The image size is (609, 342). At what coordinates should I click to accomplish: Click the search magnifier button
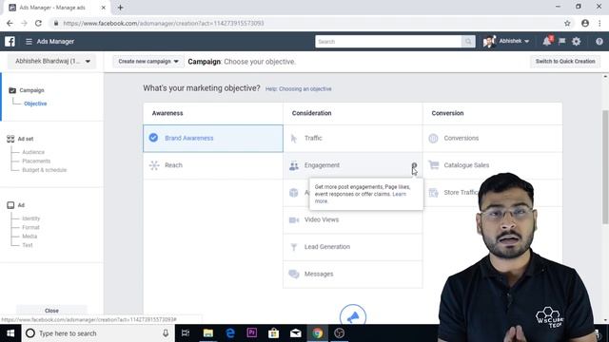click(x=468, y=42)
